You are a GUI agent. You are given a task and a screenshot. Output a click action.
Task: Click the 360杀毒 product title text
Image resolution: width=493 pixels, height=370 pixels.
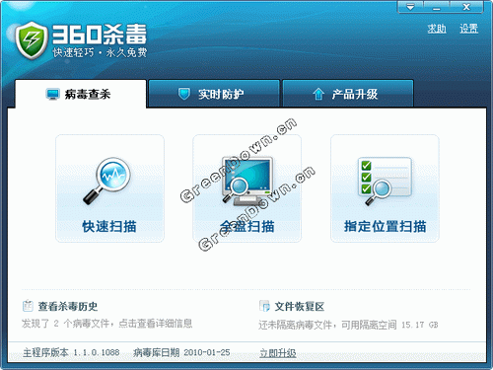coord(100,35)
